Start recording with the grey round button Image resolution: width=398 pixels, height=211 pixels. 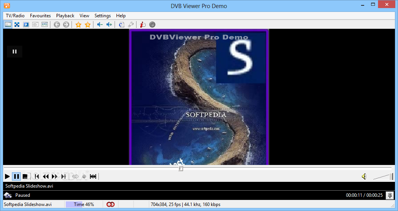click(x=152, y=25)
